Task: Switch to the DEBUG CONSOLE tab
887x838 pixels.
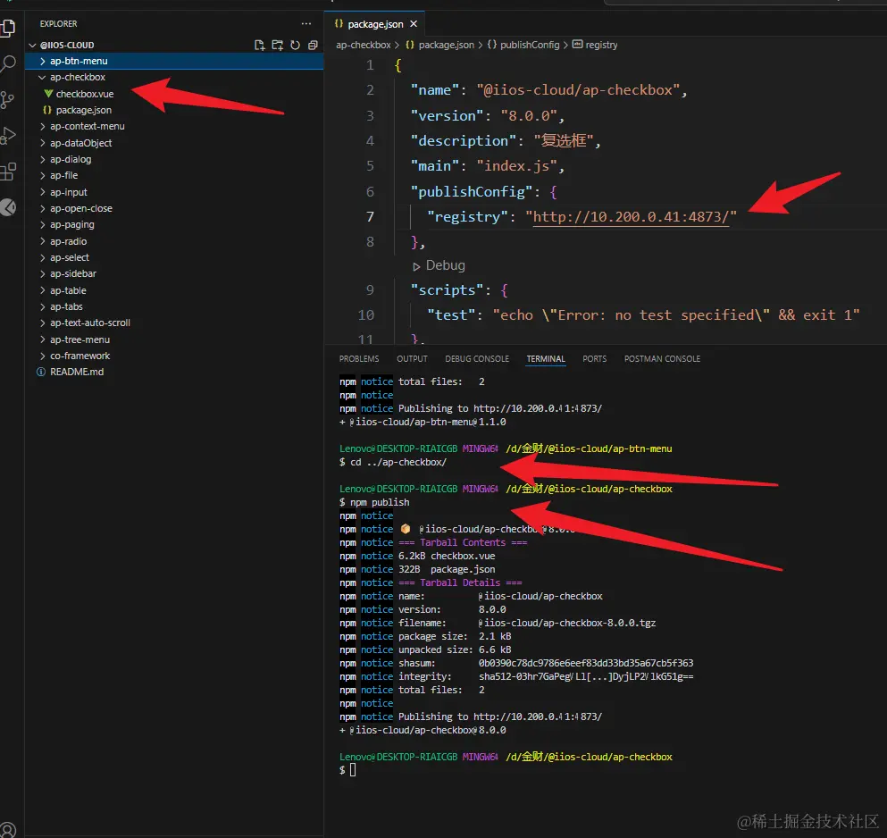Action: [477, 359]
